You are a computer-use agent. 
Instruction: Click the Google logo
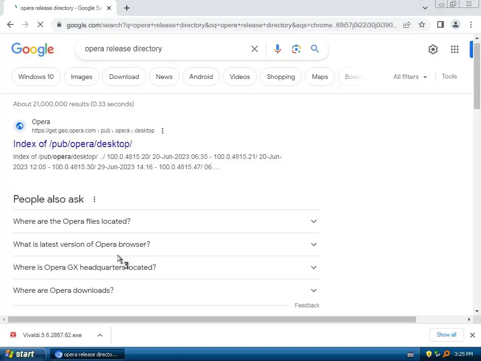pyautogui.click(x=32, y=49)
